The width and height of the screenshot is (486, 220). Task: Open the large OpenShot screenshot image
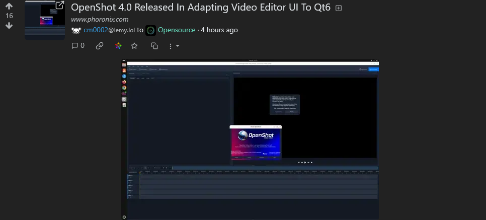pyautogui.click(x=250, y=139)
